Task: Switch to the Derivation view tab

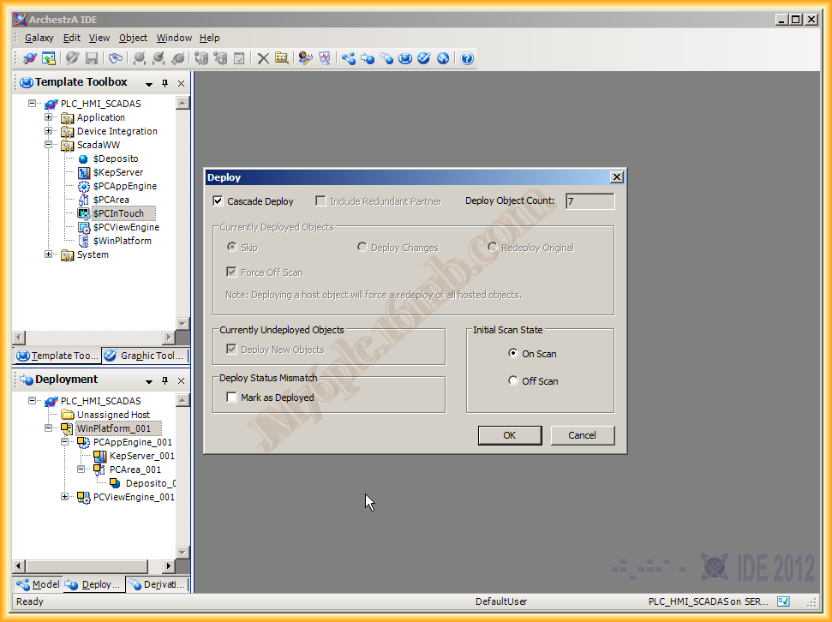Action: (157, 584)
